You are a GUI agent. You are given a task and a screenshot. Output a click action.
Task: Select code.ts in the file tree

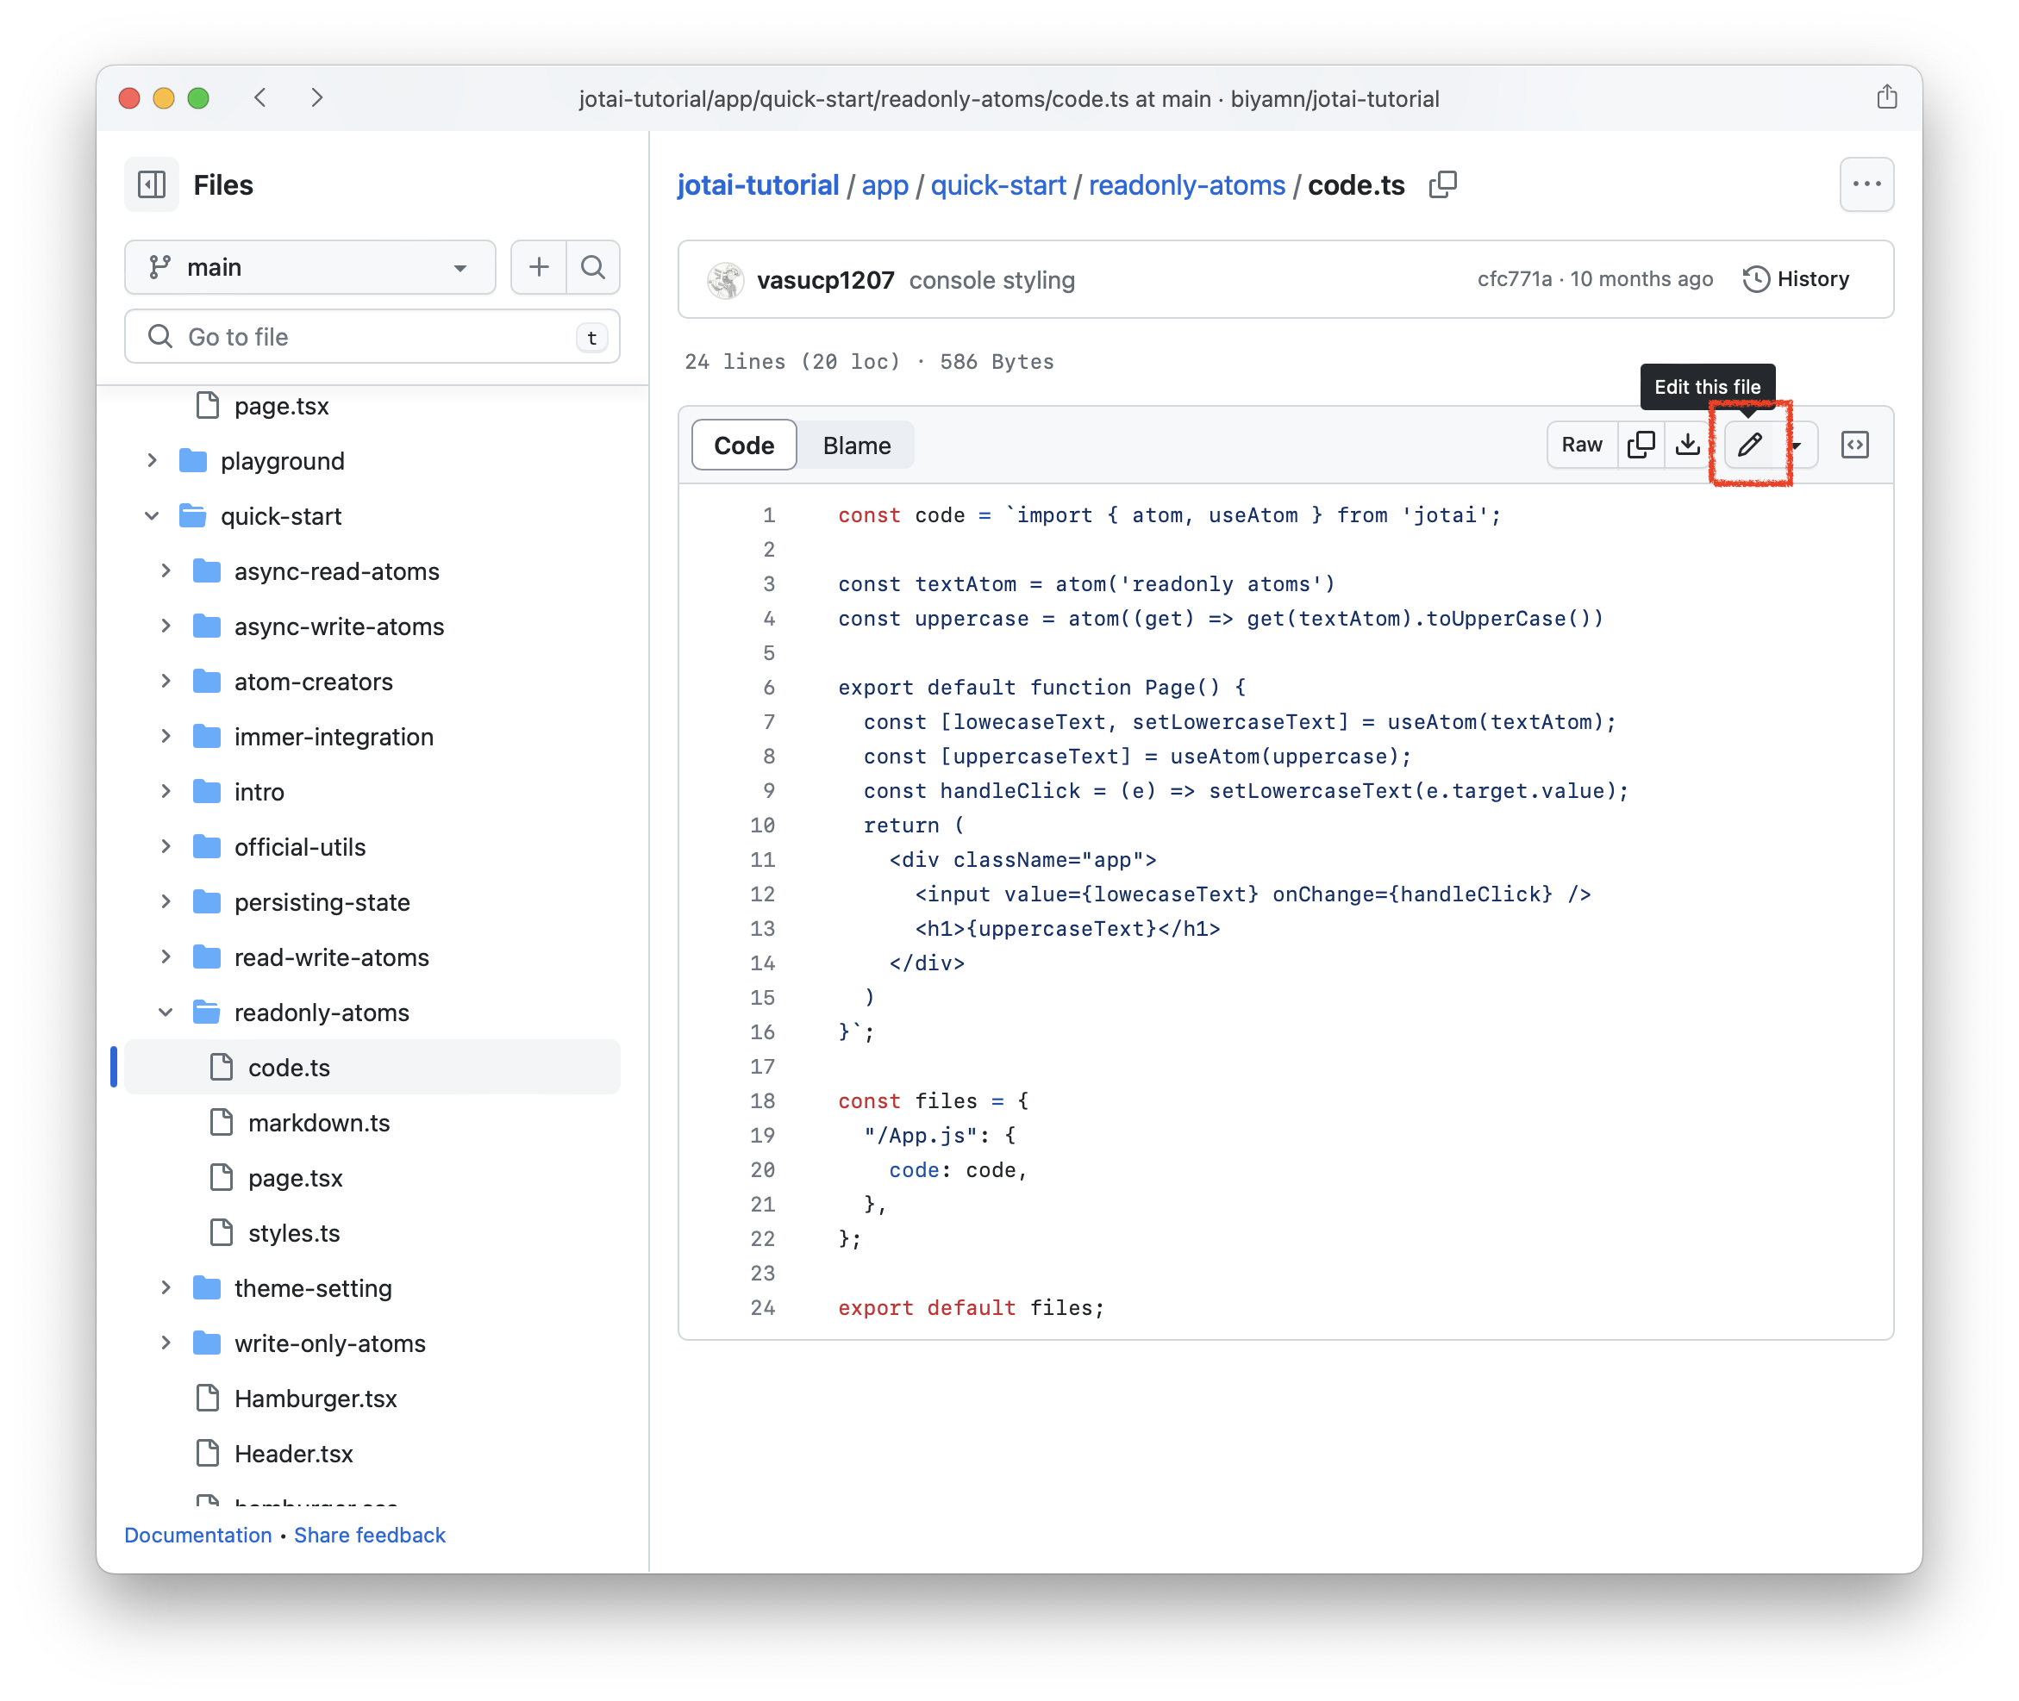[x=372, y=1068]
